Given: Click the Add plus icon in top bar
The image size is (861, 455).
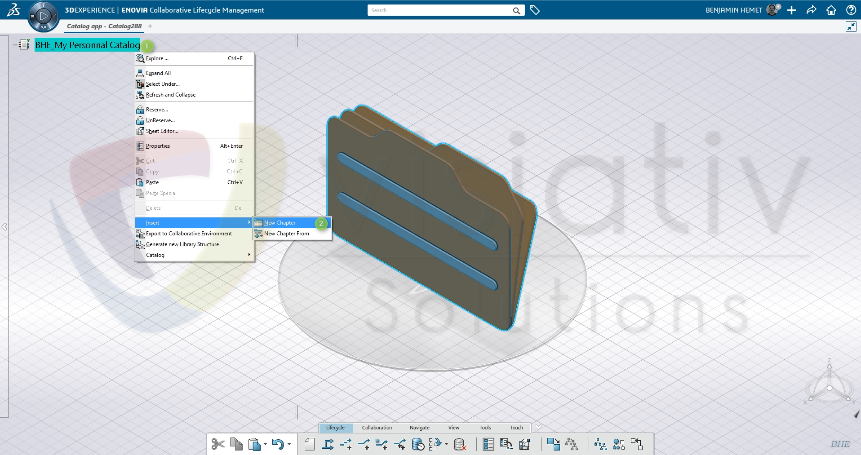Looking at the screenshot, I should coord(792,10).
